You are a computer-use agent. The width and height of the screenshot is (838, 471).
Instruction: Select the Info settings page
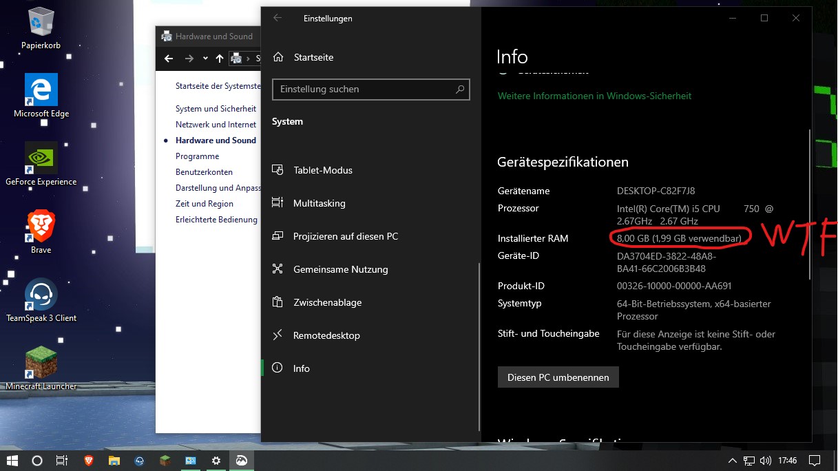301,368
